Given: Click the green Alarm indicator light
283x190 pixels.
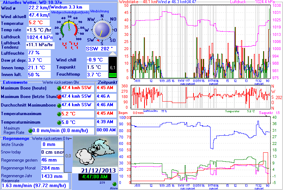Looking at the screenshot, I should click(114, 184).
